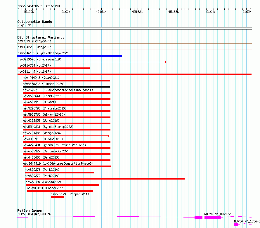Screen dimensions: 260x228
Task: Click the thin esv2724388 Wong2012b line
Action: [66, 136]
